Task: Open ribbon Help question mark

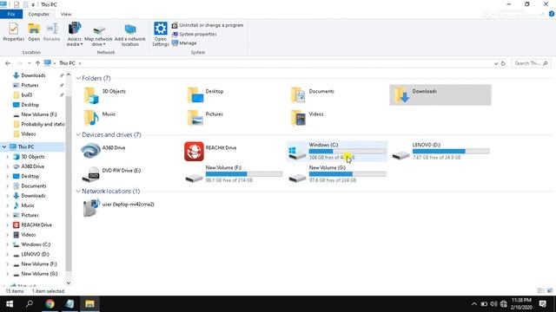Action: tap(552, 14)
